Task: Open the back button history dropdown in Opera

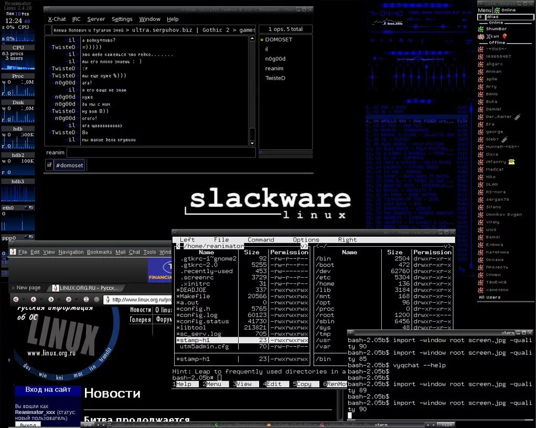Action: tap(41, 300)
